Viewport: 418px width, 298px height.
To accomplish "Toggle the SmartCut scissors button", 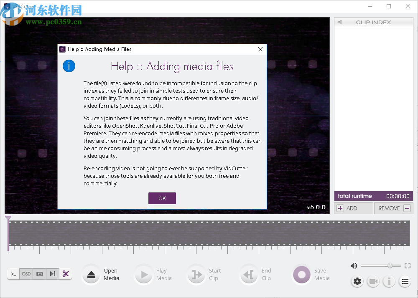I will coord(66,274).
